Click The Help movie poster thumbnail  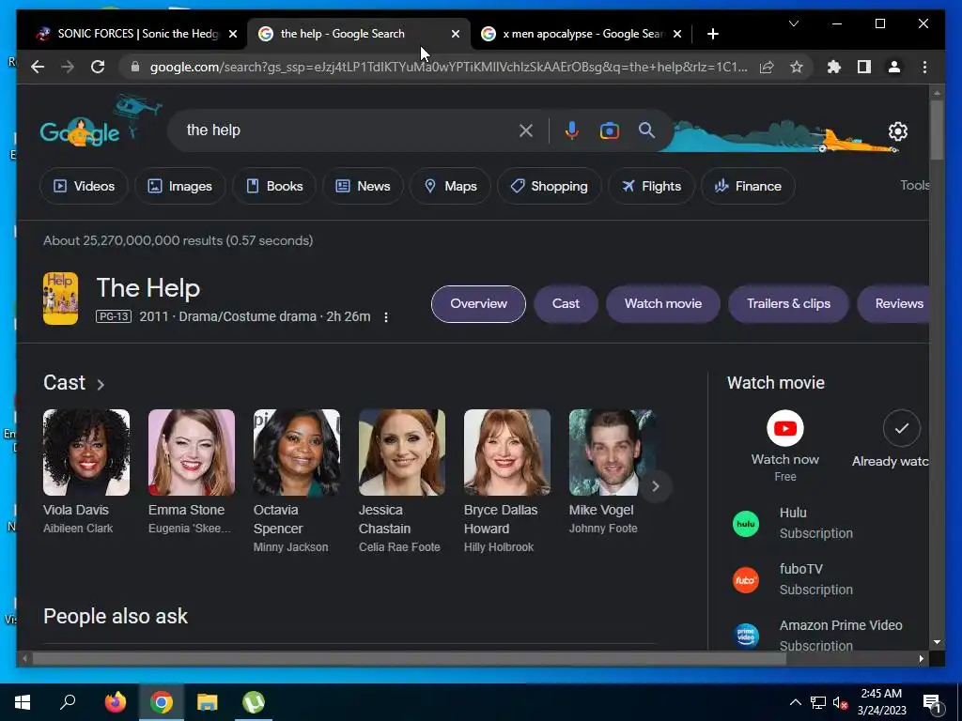[60, 299]
